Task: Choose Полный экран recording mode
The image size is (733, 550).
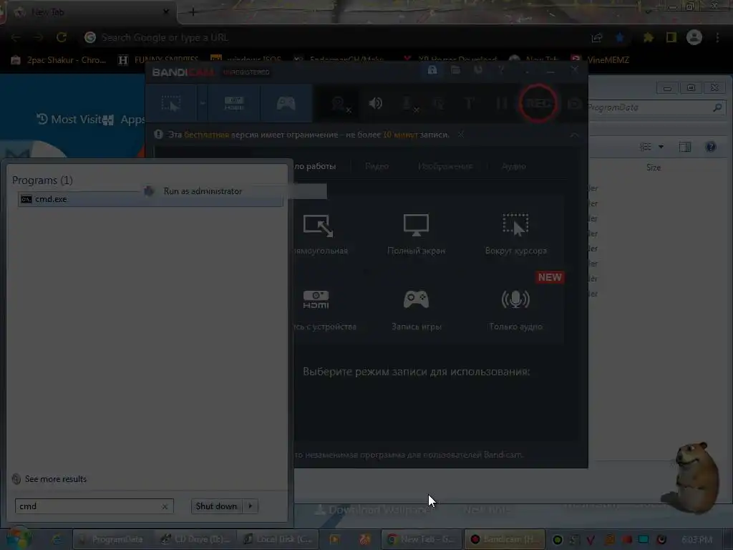Action: click(416, 234)
